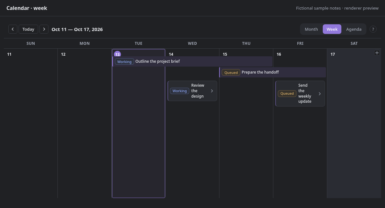
Task: Click the WED column header
Action: (x=193, y=44)
